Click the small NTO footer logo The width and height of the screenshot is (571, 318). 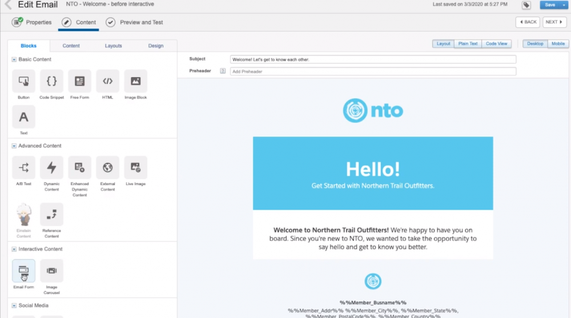click(373, 281)
